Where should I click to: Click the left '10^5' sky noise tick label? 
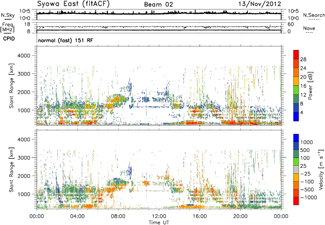(25, 11)
